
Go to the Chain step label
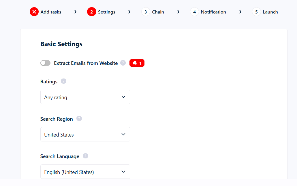(x=158, y=12)
